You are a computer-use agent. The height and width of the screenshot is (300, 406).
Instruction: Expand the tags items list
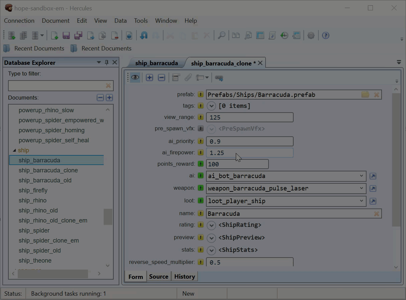click(211, 106)
